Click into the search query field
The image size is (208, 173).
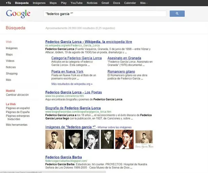pos(105,14)
